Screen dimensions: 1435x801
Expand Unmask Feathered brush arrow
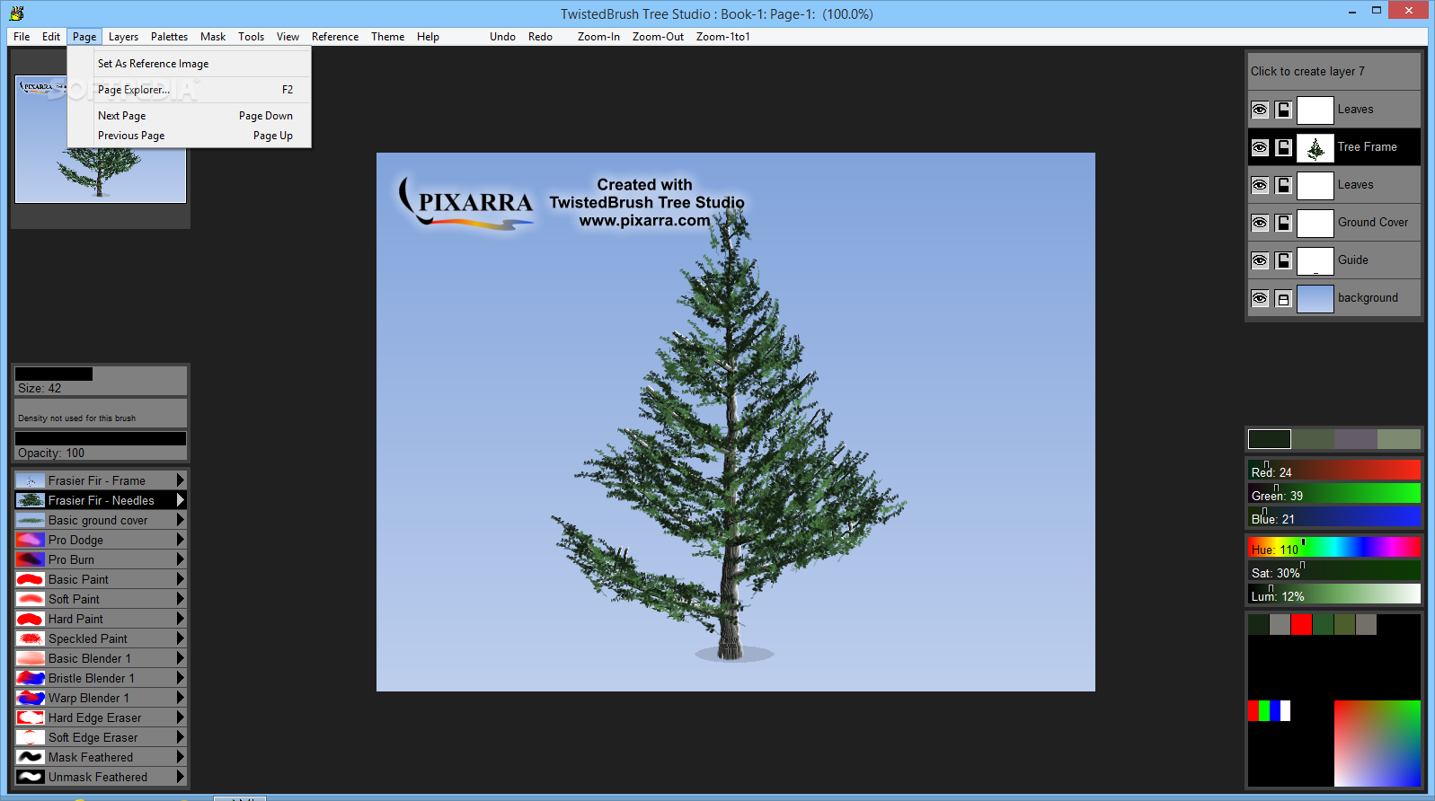pyautogui.click(x=181, y=777)
